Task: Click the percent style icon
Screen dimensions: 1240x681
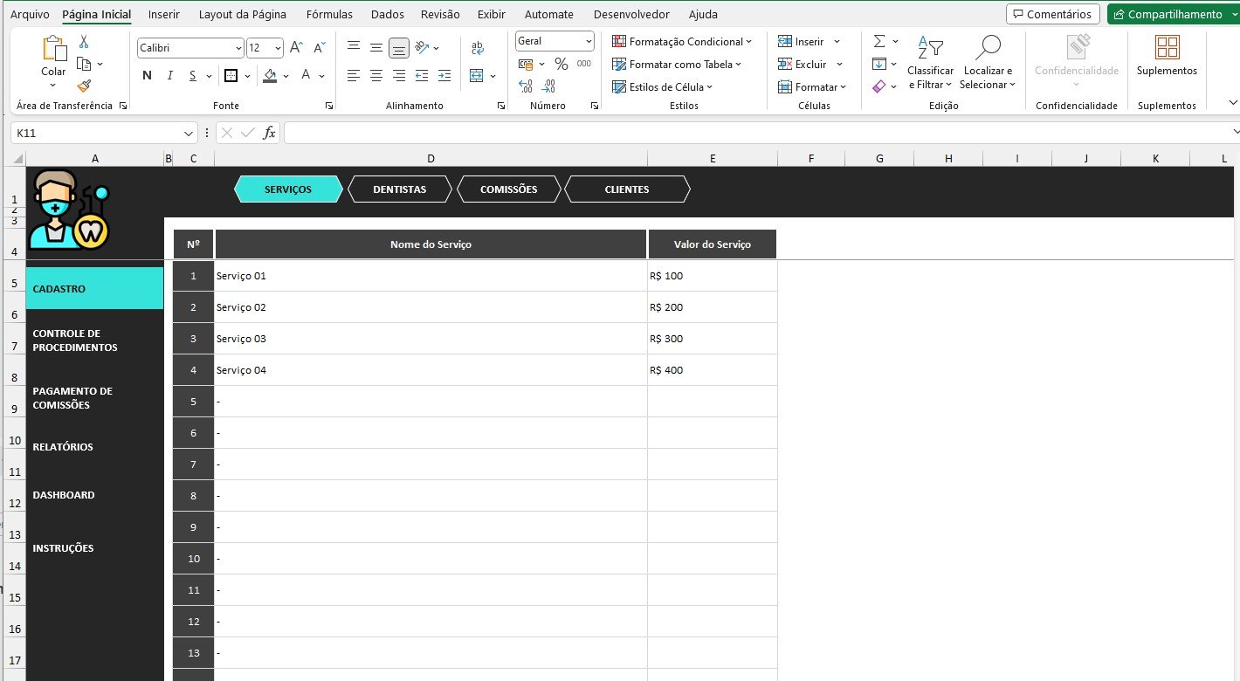Action: click(561, 64)
